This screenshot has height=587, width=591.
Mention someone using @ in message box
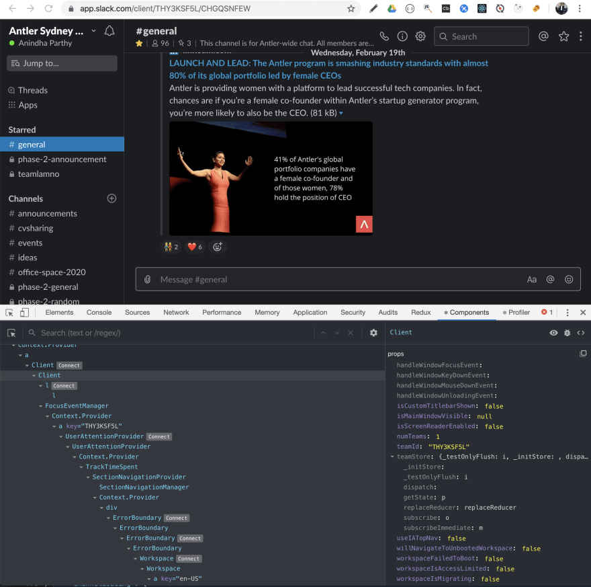click(x=550, y=279)
